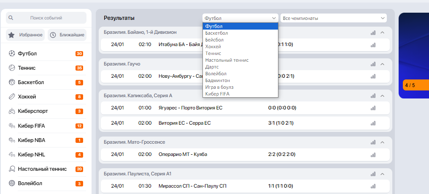Click the Кибер NHL icon in sidebar

tap(11, 155)
